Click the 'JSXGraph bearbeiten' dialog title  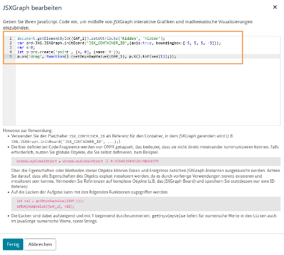[x=32, y=8]
